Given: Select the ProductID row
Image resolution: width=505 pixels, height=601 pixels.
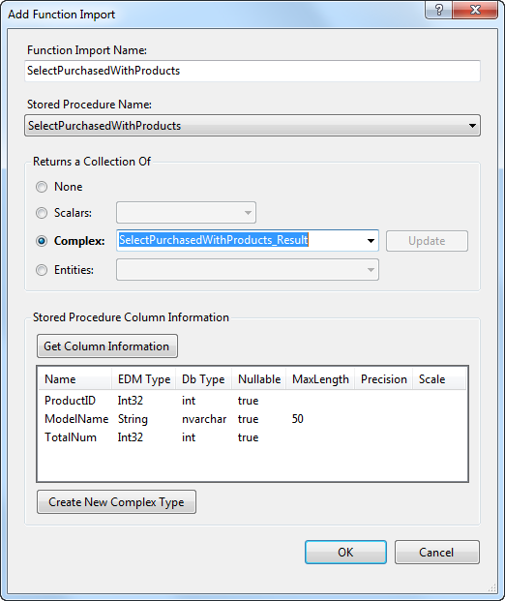Looking at the screenshot, I should click(x=252, y=401).
